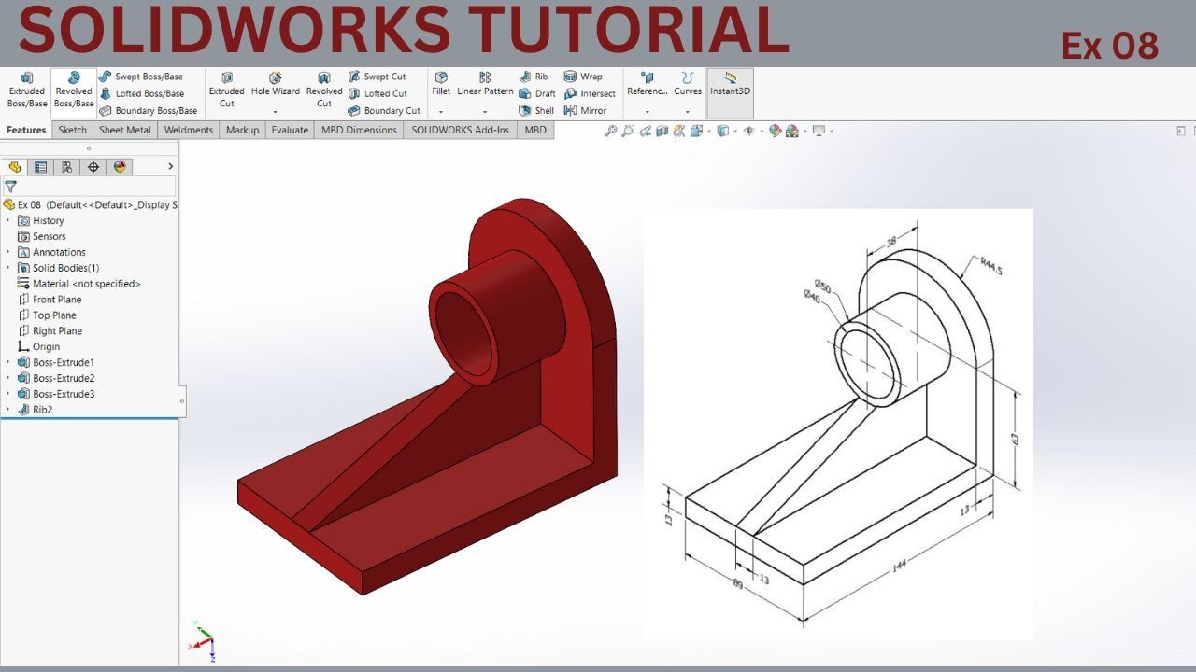Image resolution: width=1196 pixels, height=672 pixels.
Task: Select the Mirror feature tool
Action: point(586,110)
